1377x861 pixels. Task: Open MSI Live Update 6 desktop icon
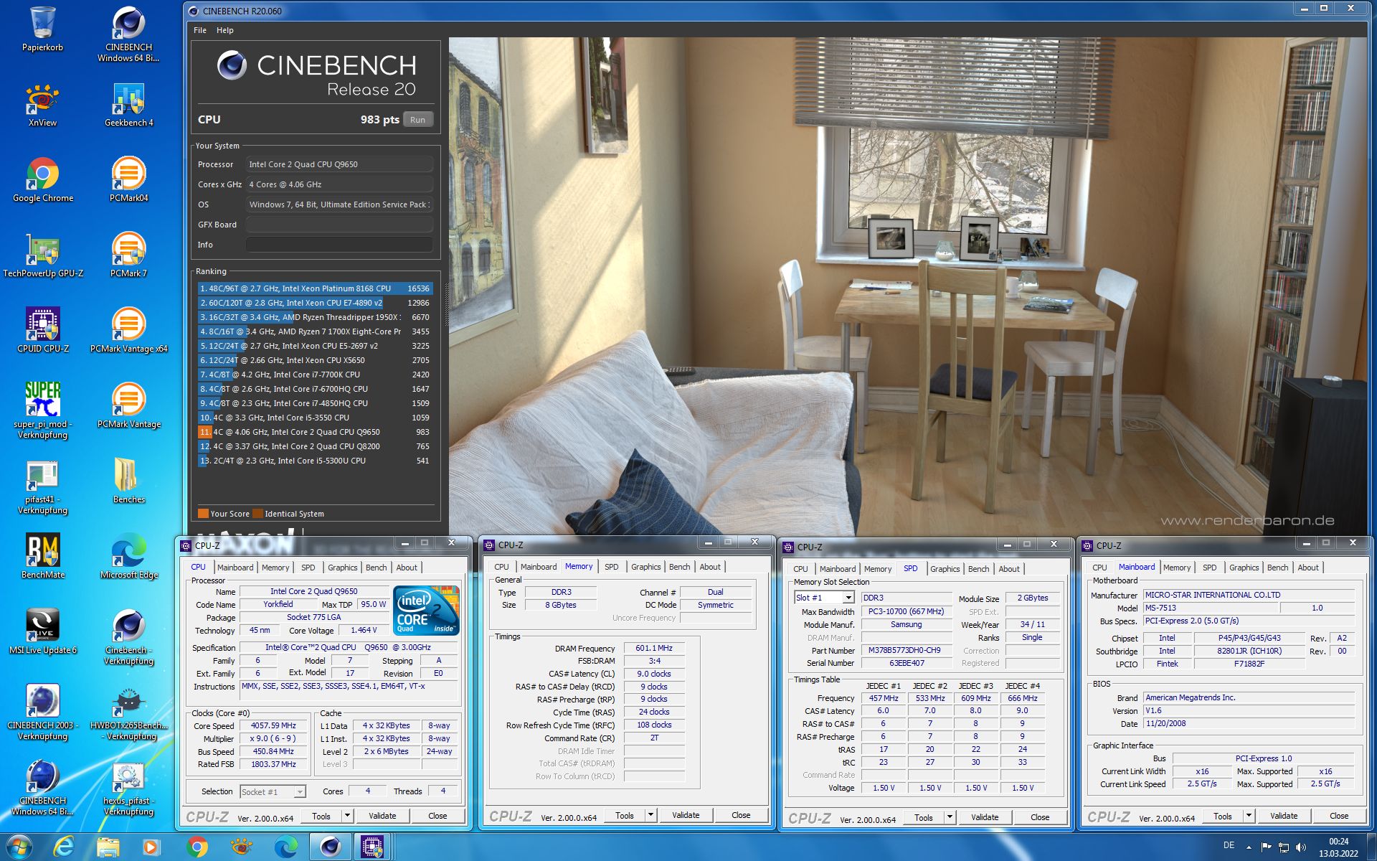coord(43,632)
